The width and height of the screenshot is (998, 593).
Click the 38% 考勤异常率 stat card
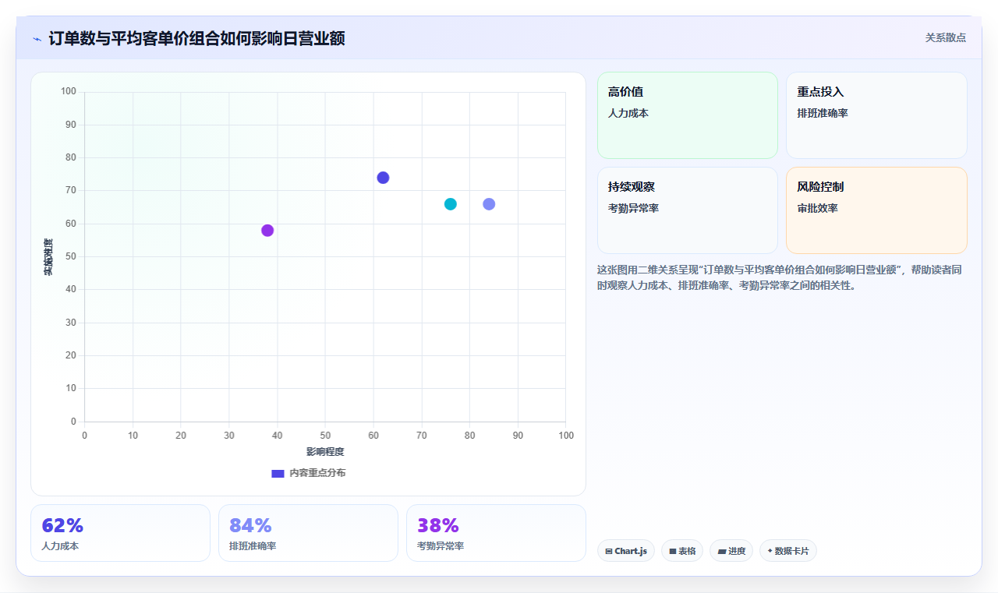[496, 533]
